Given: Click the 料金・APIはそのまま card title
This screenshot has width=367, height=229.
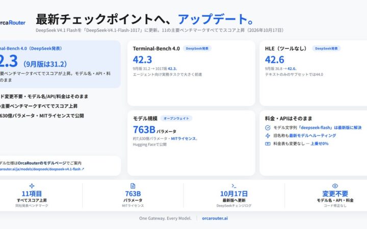Looking at the screenshot, I should [x=289, y=119].
